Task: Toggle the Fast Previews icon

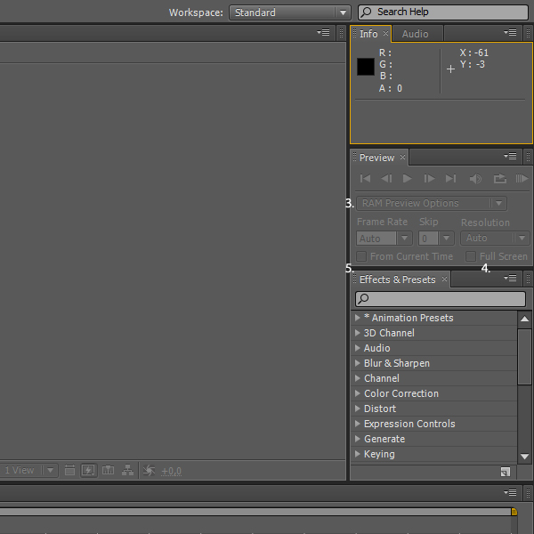Action: point(88,470)
